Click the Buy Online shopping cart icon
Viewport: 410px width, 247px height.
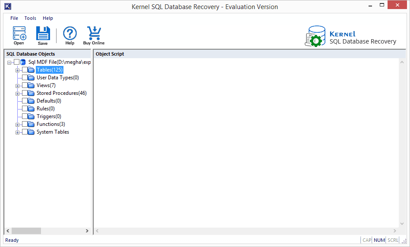[94, 33]
